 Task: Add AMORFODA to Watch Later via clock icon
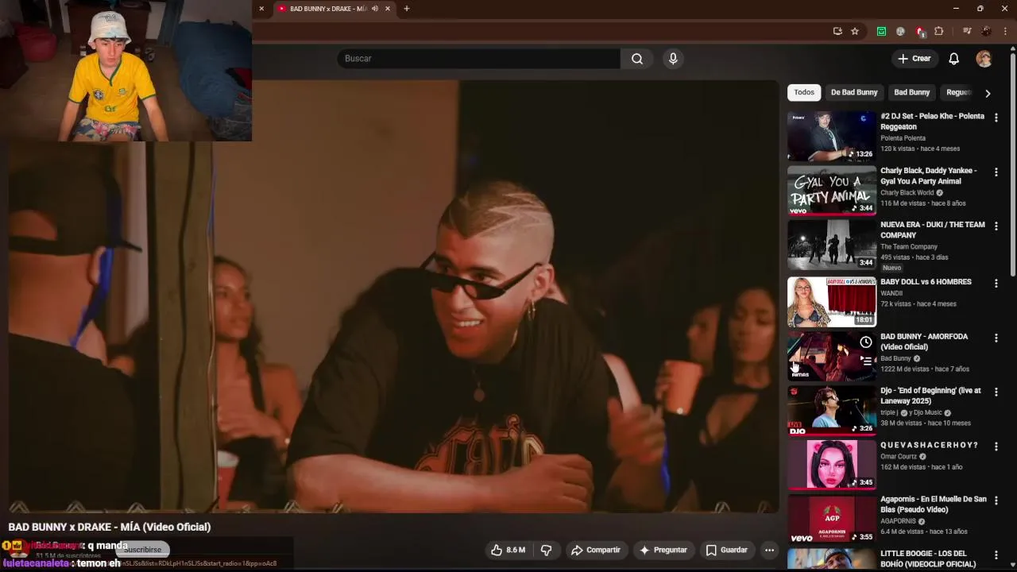pos(865,342)
